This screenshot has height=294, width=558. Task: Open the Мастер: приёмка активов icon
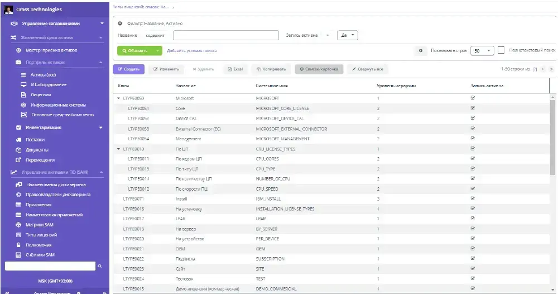point(18,50)
